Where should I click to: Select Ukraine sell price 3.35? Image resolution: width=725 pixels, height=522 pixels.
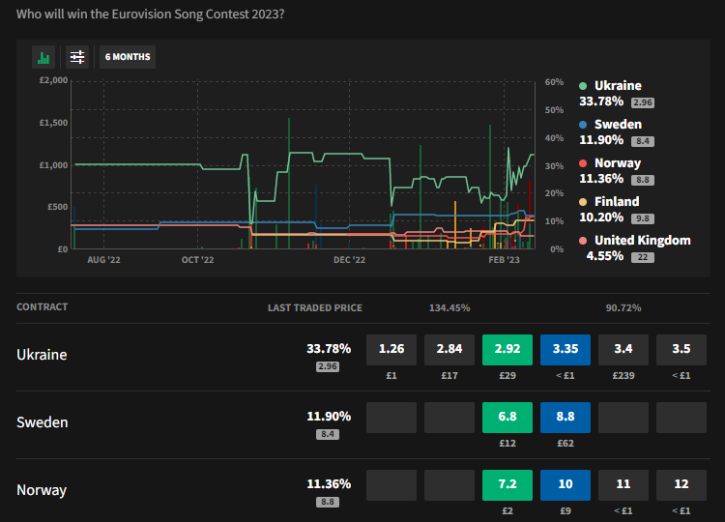(x=565, y=350)
